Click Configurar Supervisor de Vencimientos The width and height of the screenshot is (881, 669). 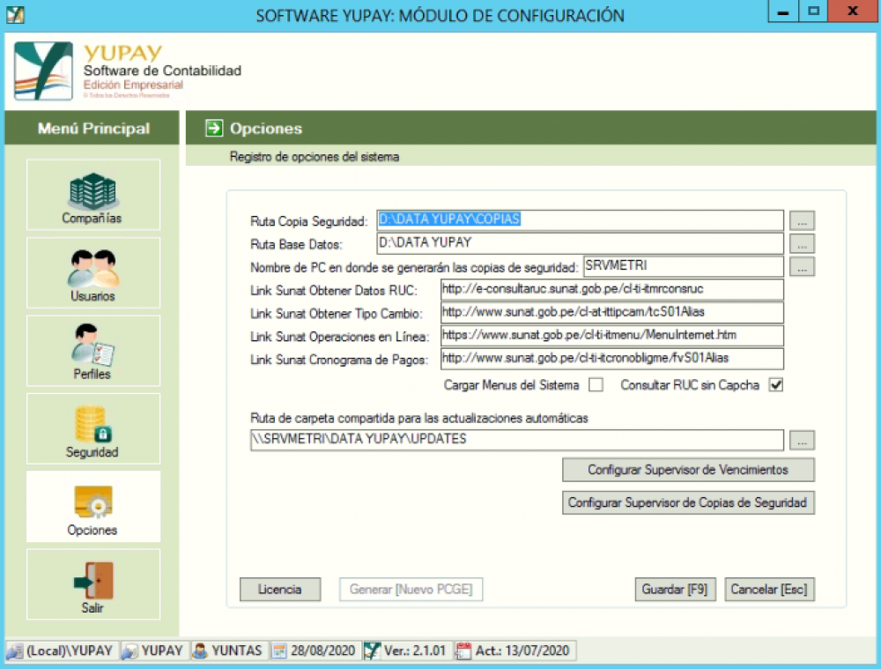pyautogui.click(x=688, y=470)
